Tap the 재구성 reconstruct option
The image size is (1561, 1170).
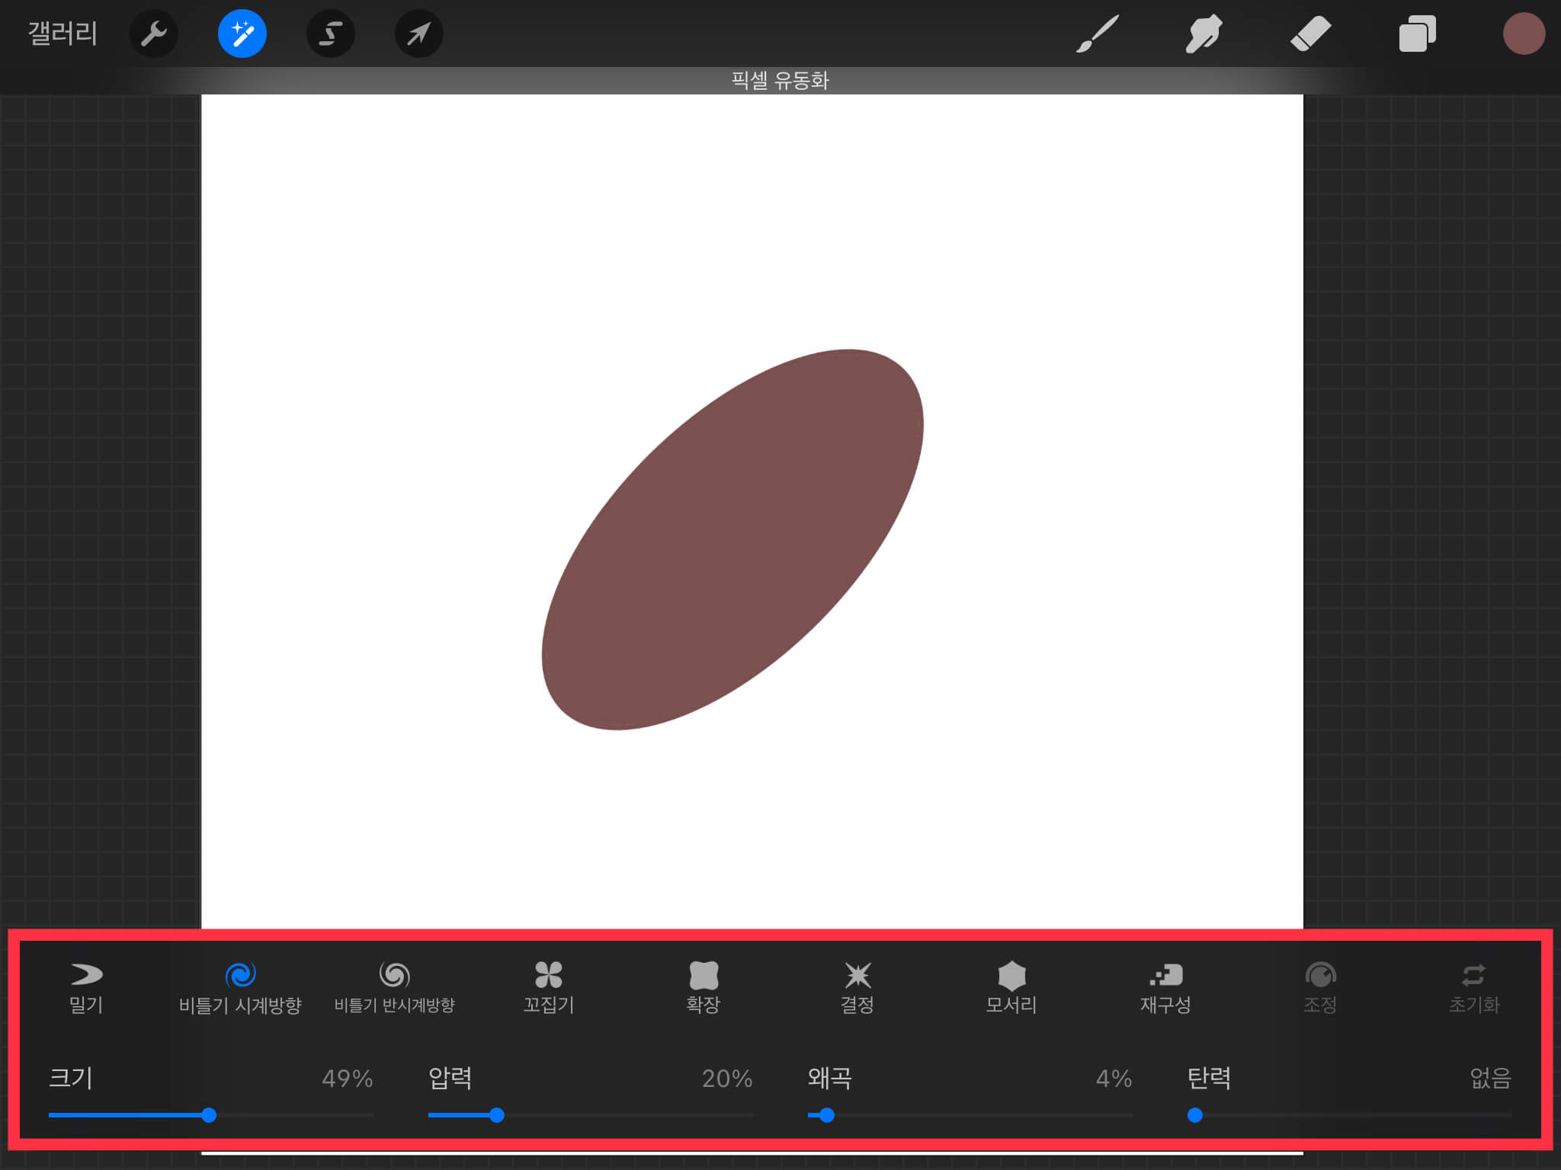point(1165,987)
